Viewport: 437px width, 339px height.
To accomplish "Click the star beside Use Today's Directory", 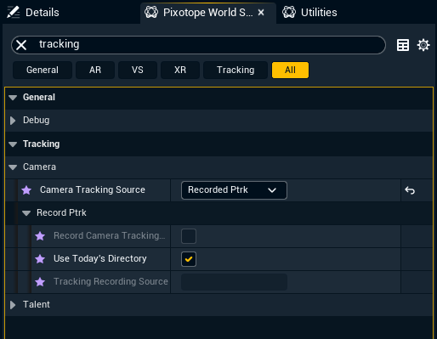I will [x=40, y=258].
